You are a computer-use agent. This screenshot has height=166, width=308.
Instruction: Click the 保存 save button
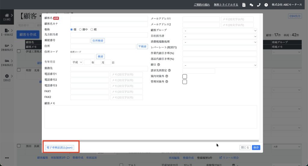click(x=256, y=147)
